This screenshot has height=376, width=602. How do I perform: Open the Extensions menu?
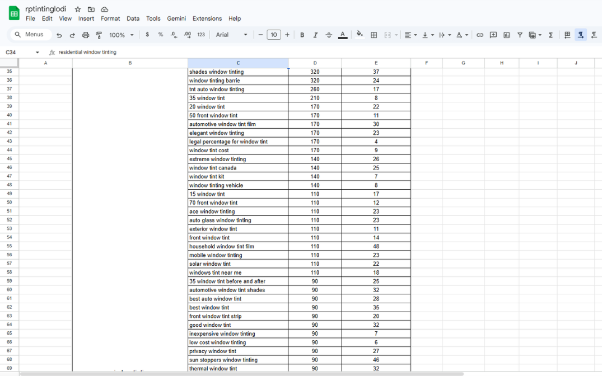pos(207,18)
